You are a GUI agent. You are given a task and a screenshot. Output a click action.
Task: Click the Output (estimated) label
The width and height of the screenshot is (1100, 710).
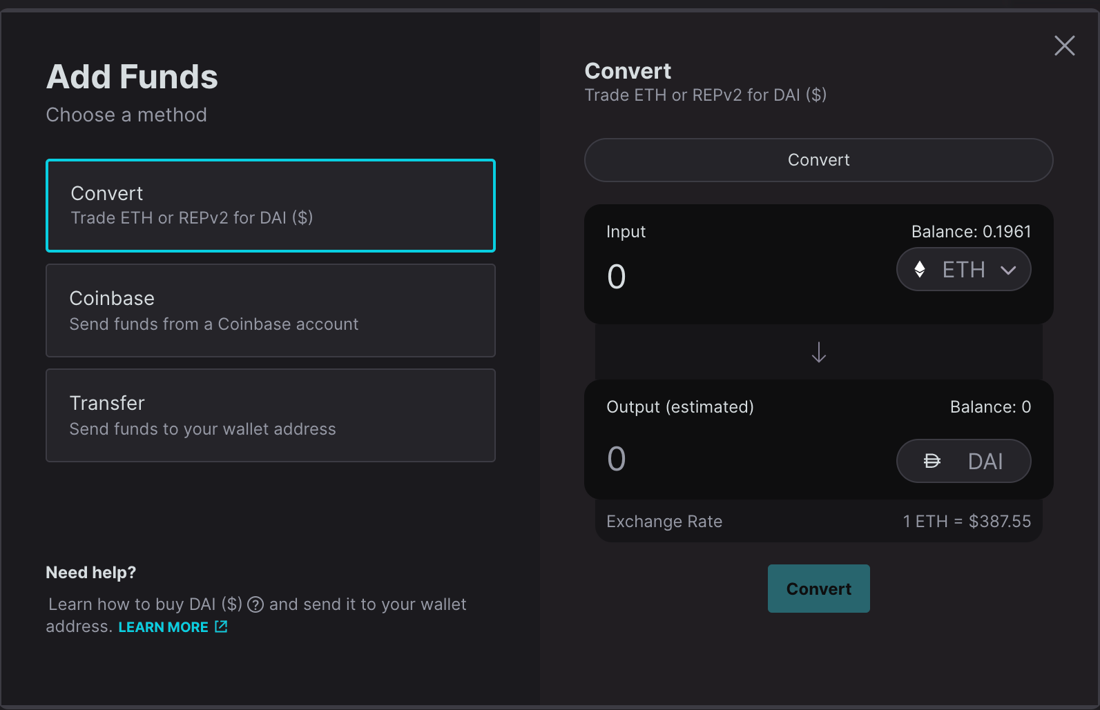click(x=680, y=407)
